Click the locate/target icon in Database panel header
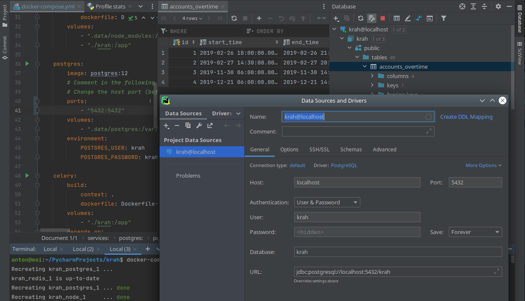This screenshot has height=301, width=525. tap(462, 6)
